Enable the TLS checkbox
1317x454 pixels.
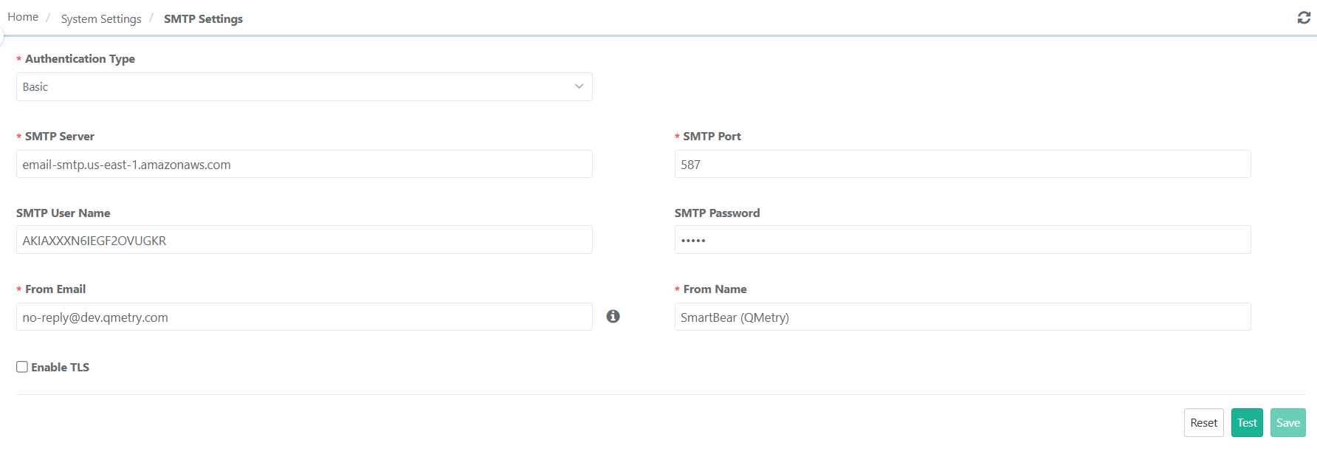[22, 367]
